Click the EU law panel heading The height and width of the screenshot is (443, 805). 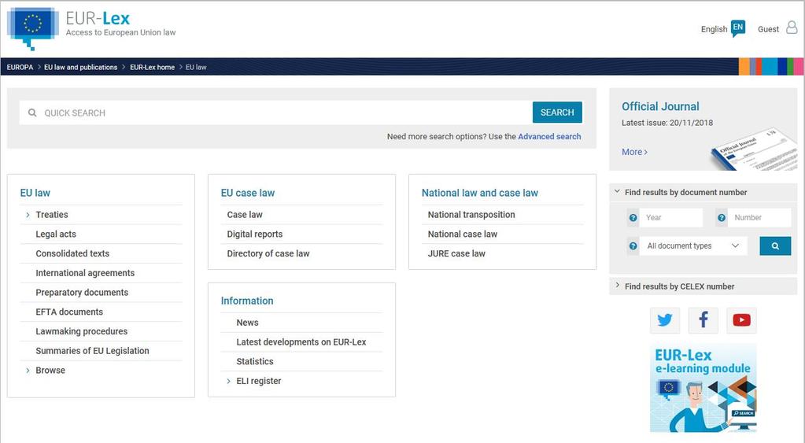click(x=35, y=193)
